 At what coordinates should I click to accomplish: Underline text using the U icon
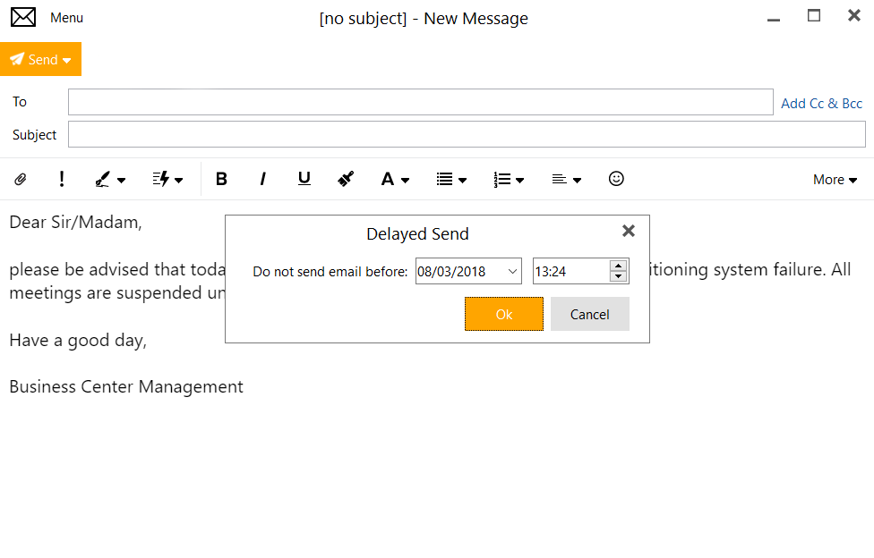(304, 179)
